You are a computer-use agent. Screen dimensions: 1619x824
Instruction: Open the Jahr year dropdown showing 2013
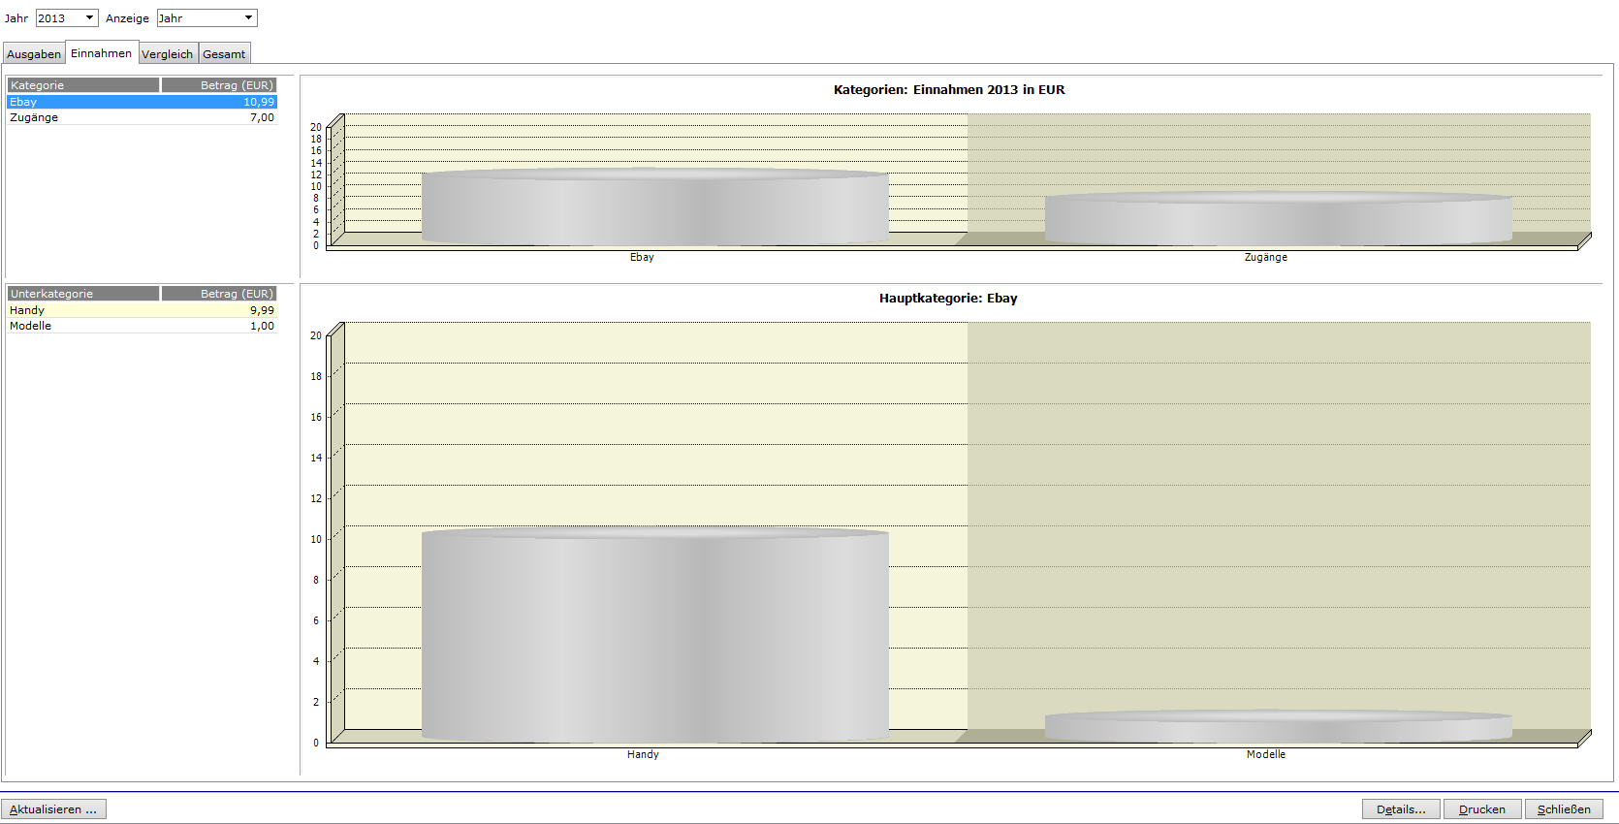[67, 18]
